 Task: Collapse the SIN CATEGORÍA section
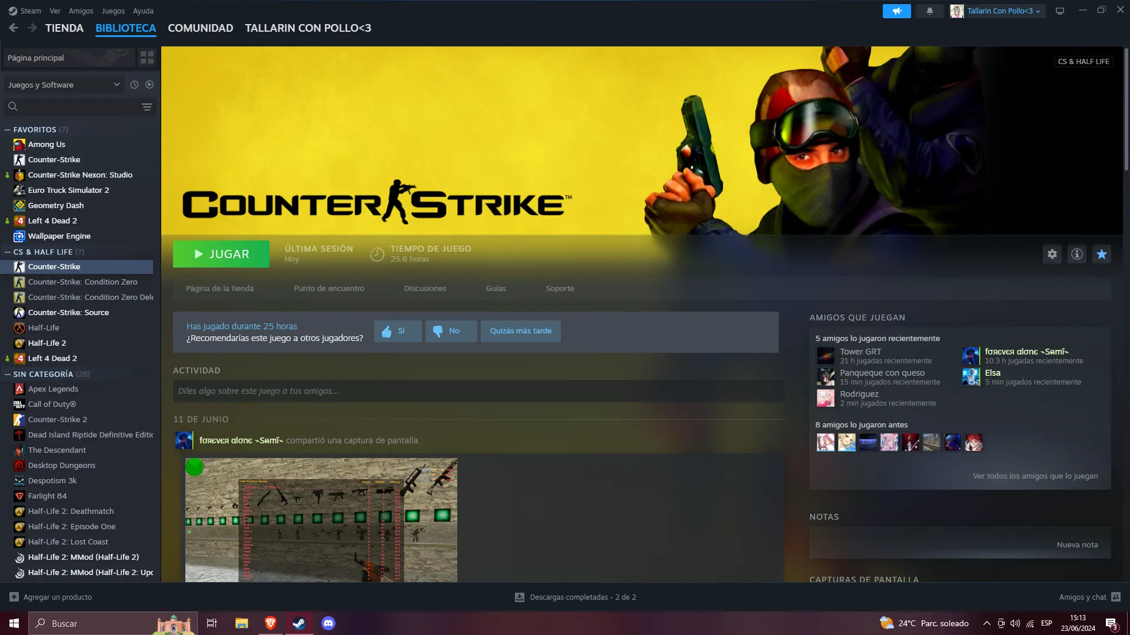(8, 374)
